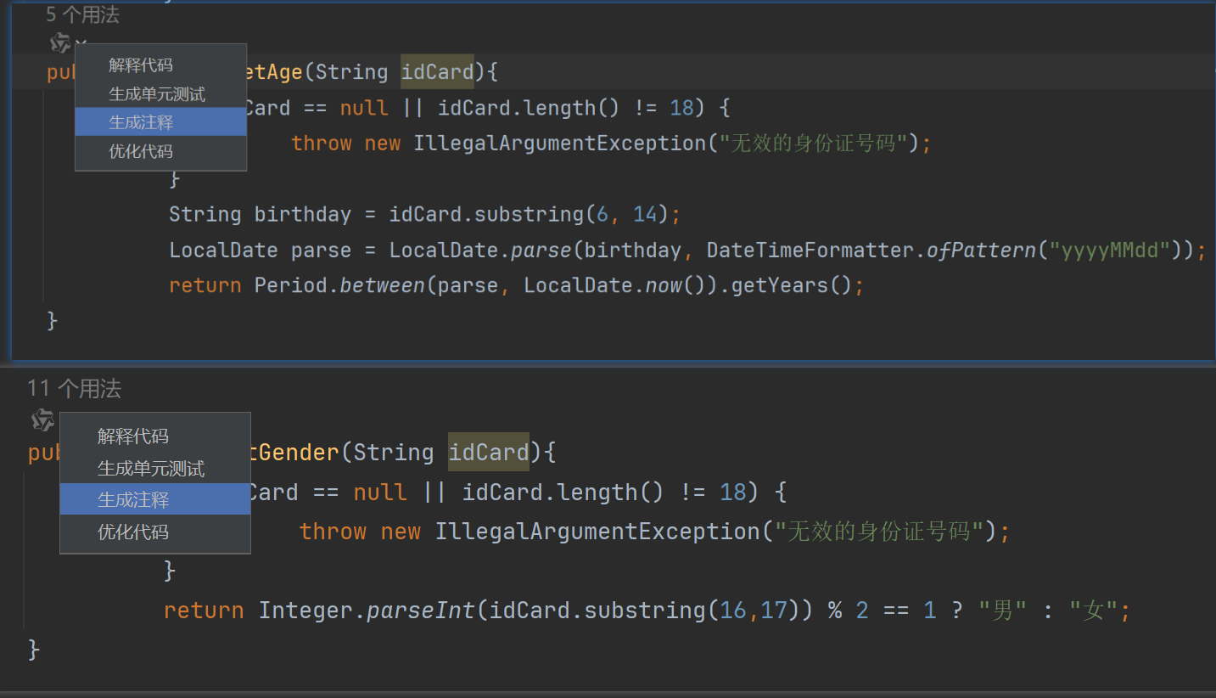Select 生成单元测试 in the getAge menu

pyautogui.click(x=157, y=94)
